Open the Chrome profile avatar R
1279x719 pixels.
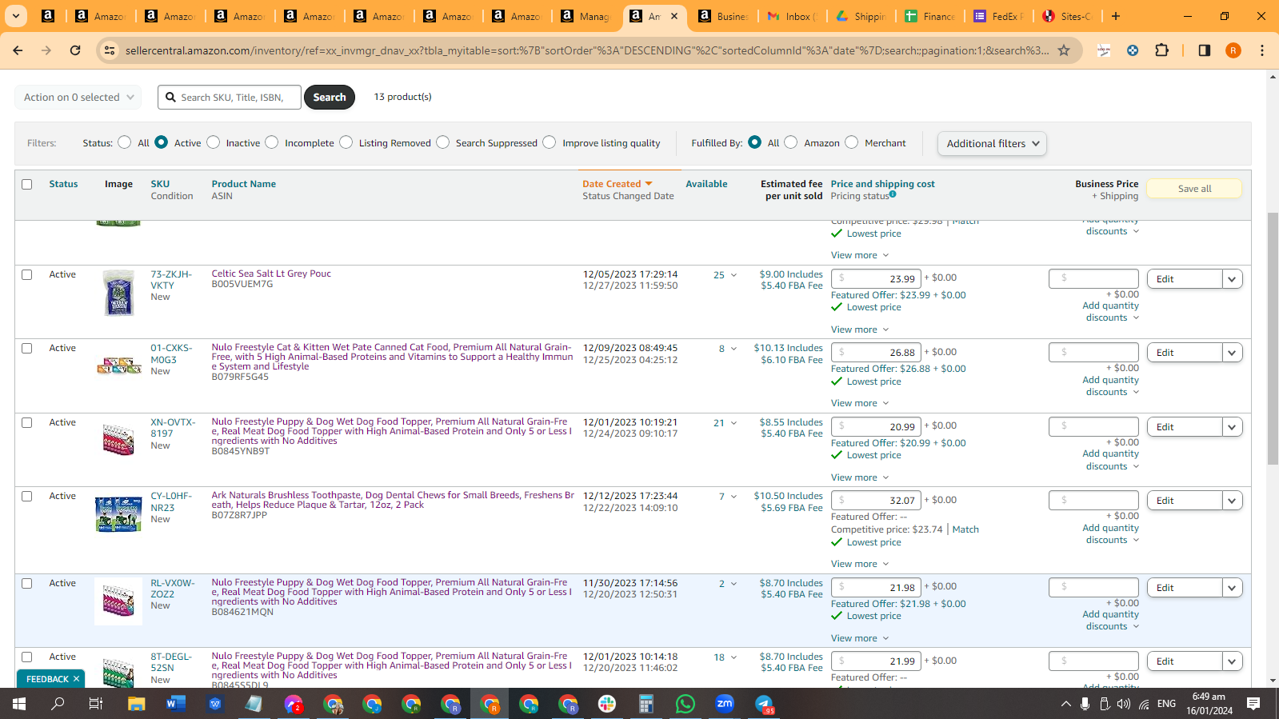click(1233, 50)
